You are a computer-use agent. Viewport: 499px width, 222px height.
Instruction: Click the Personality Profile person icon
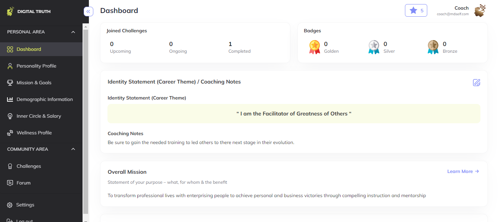tap(10, 66)
